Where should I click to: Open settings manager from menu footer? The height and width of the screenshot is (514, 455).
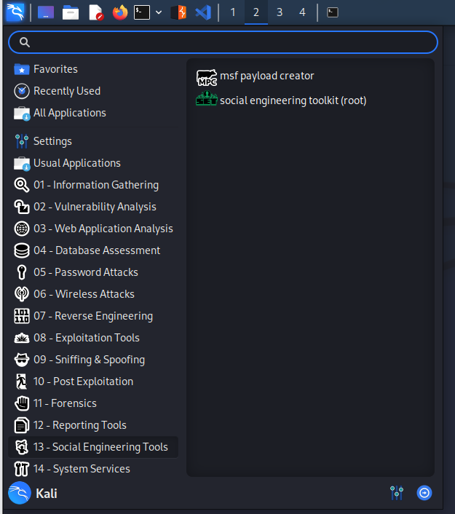click(x=397, y=493)
